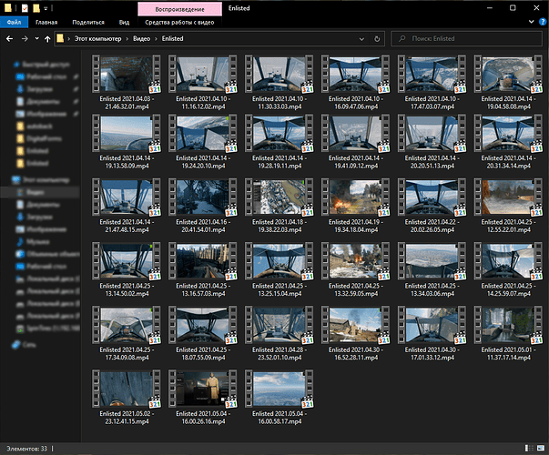Click file name Enlisted 2021.04.25 - 17.34.09.08.mp4

127,353
